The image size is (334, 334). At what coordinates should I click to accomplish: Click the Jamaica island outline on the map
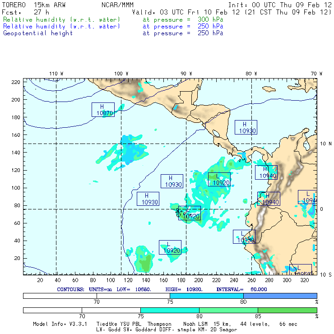pos(269,89)
